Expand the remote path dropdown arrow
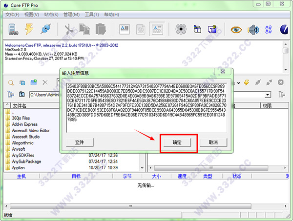 tap(268, 95)
